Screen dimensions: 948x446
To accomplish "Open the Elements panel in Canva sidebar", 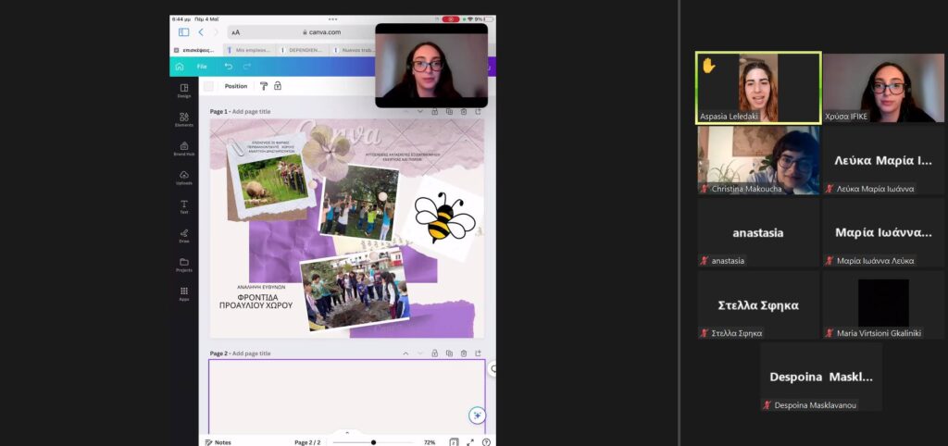I will (183, 119).
